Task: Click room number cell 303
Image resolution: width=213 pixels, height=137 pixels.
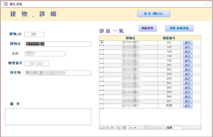Action: 169,92
